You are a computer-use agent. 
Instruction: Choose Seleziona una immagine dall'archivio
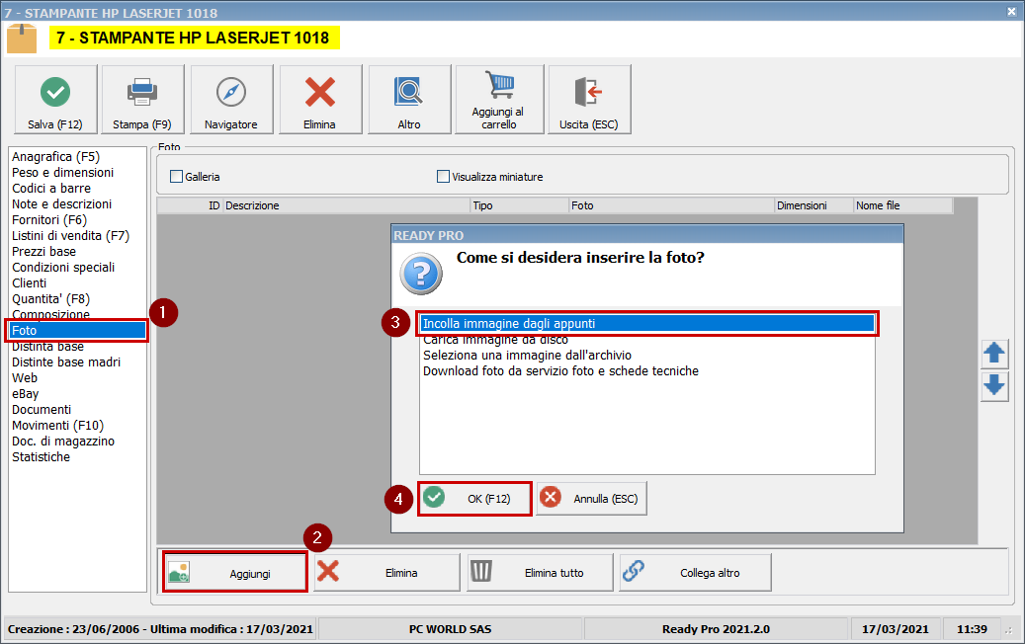point(647,356)
